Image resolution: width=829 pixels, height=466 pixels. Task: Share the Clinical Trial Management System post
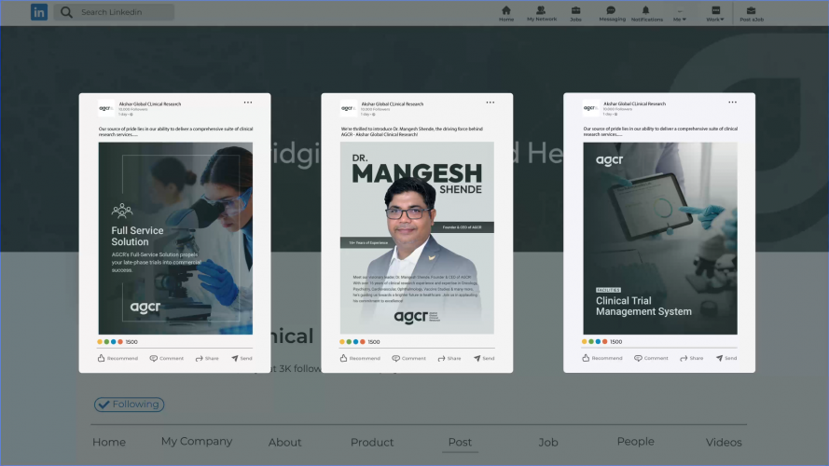tap(692, 358)
